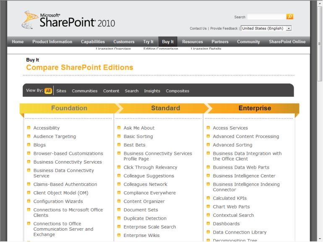Click bullet icon beside Chart Web Parts

pos(208,206)
